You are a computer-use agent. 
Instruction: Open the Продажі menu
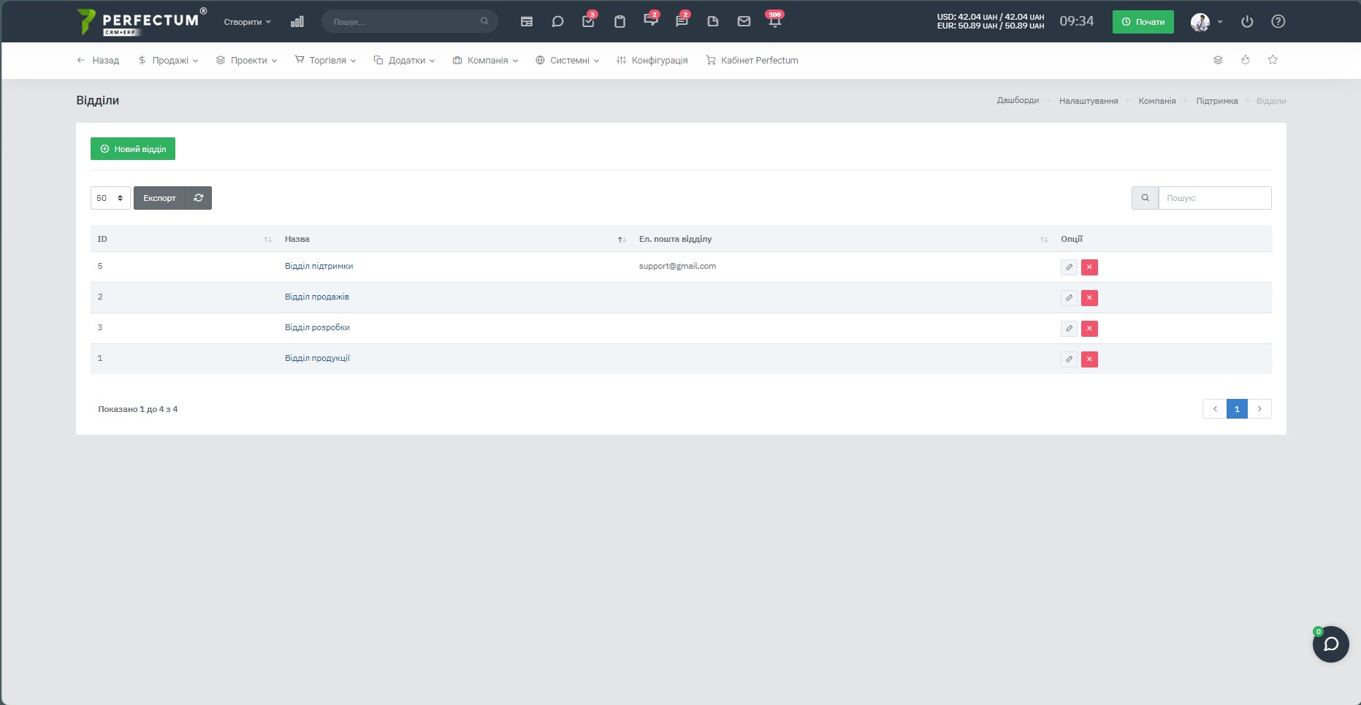(168, 61)
